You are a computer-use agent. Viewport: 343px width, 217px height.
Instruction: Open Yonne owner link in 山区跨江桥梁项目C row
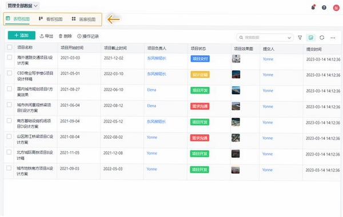pos(152,137)
